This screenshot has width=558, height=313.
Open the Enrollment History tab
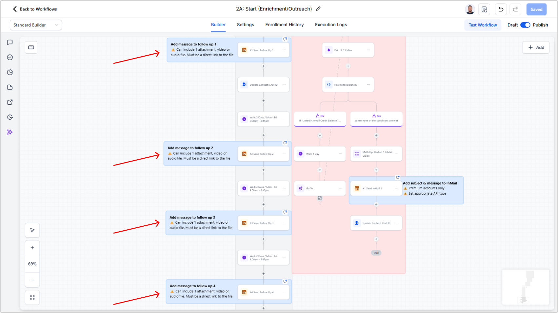coord(284,25)
